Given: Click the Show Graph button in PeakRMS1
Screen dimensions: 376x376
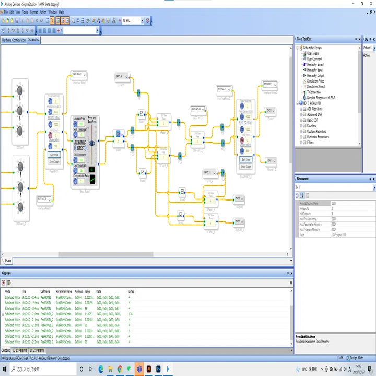Looking at the screenshot, I should pyautogui.click(x=54, y=162).
